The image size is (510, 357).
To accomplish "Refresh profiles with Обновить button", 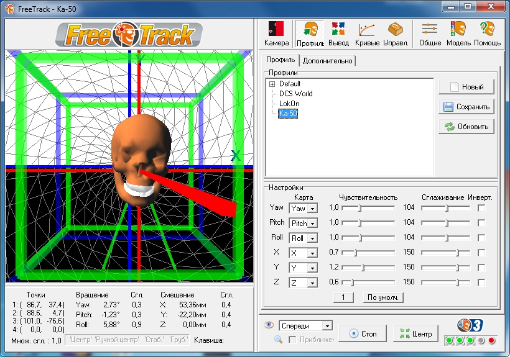I will pos(466,127).
